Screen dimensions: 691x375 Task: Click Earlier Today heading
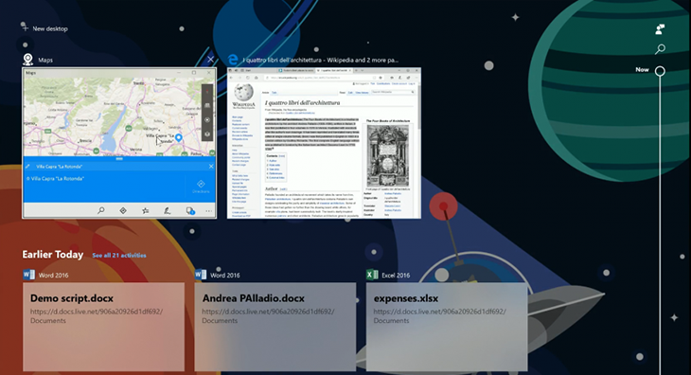point(52,254)
